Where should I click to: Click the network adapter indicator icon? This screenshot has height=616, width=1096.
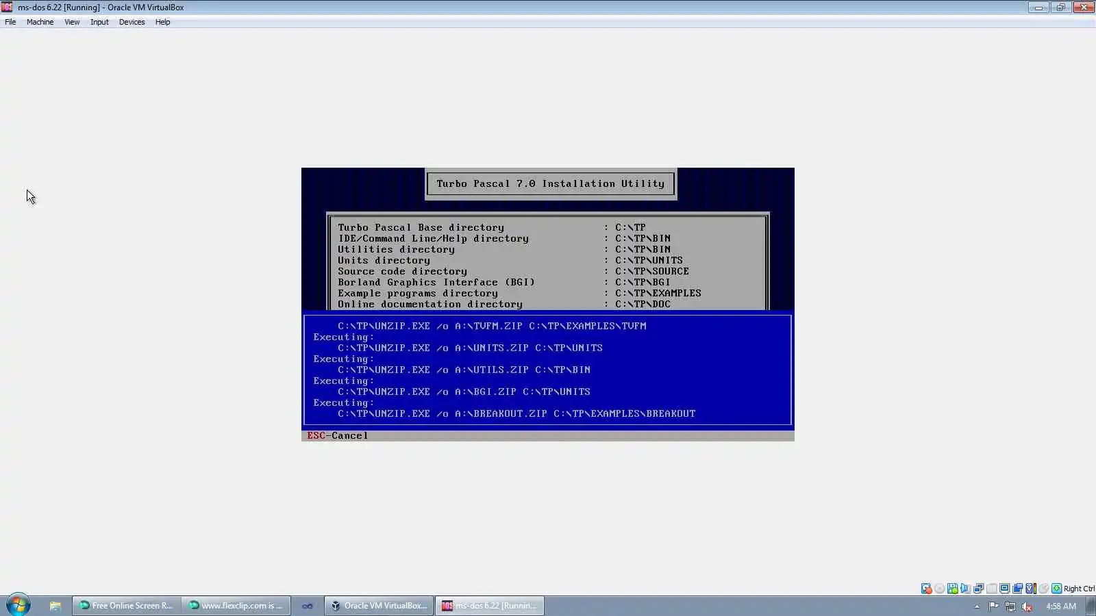tap(978, 589)
